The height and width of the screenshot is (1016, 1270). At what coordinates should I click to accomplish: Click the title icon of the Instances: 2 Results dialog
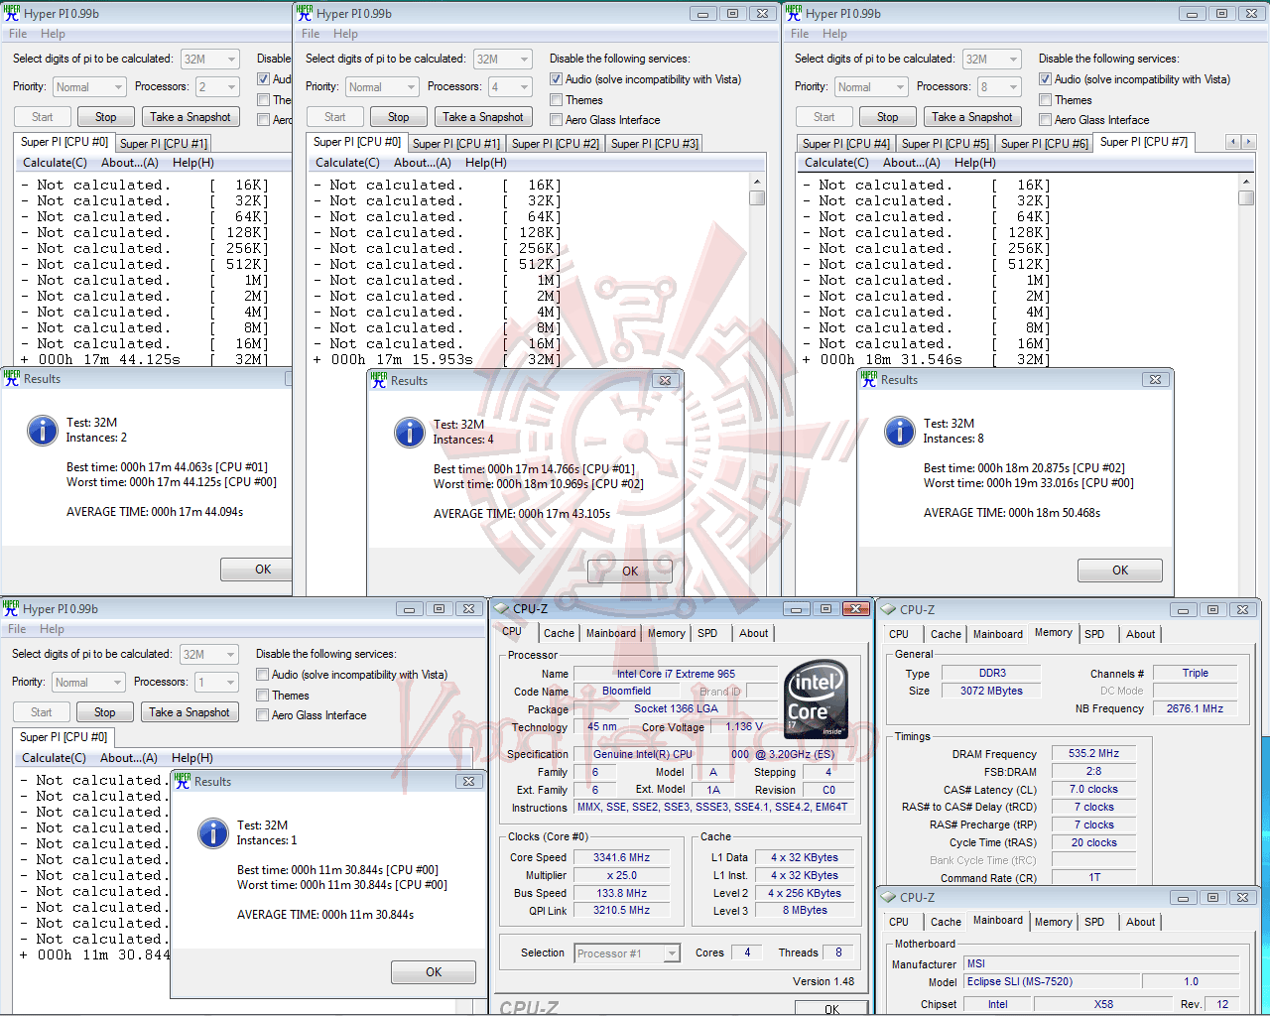point(12,378)
